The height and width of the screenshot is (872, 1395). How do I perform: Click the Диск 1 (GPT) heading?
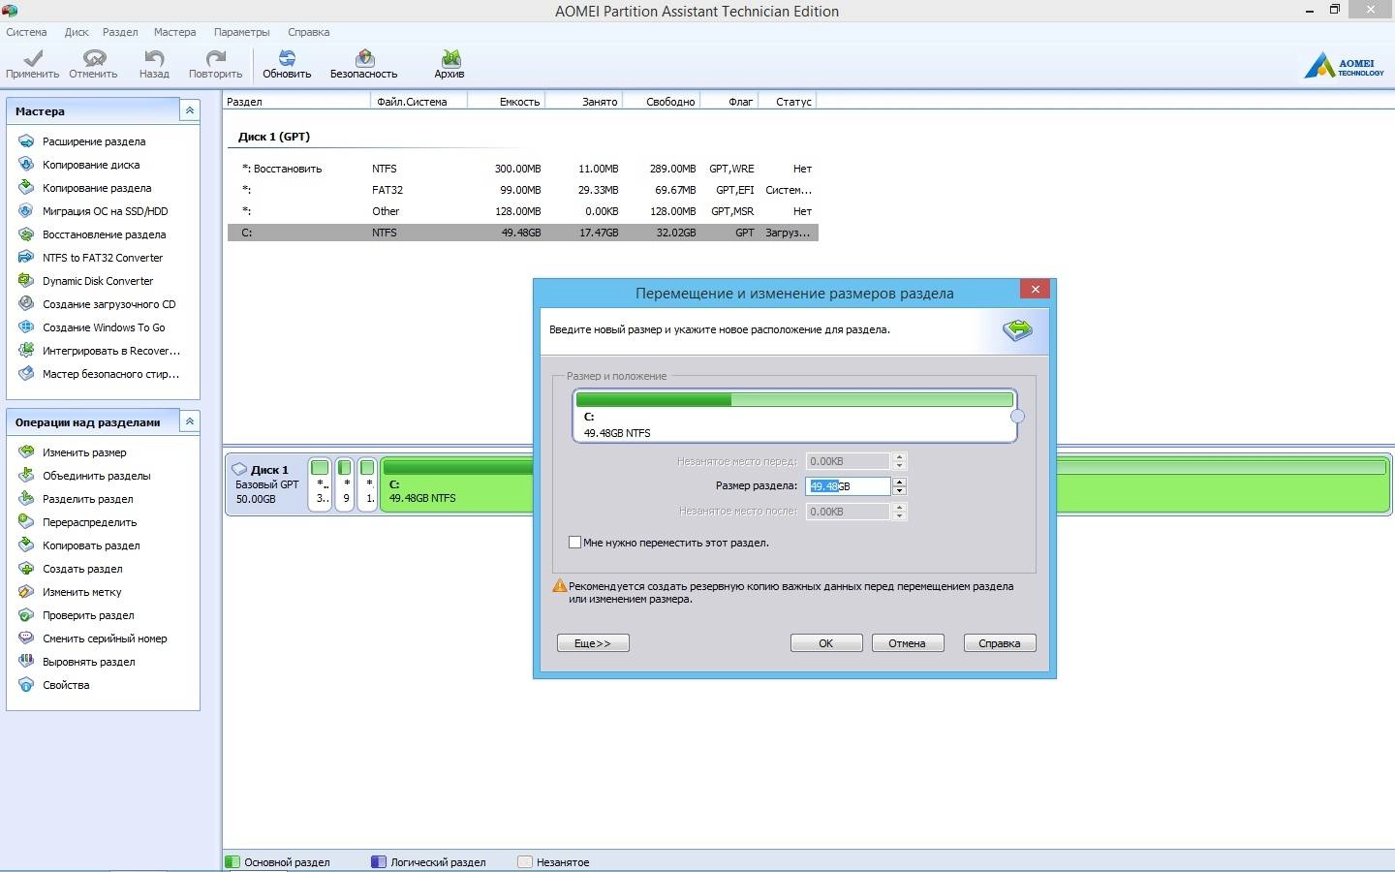(274, 137)
